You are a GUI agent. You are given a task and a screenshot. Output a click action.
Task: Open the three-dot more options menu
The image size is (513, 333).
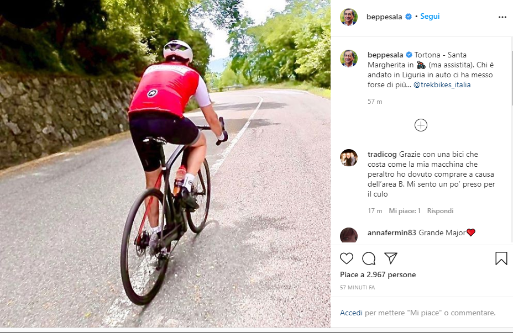pos(502,17)
